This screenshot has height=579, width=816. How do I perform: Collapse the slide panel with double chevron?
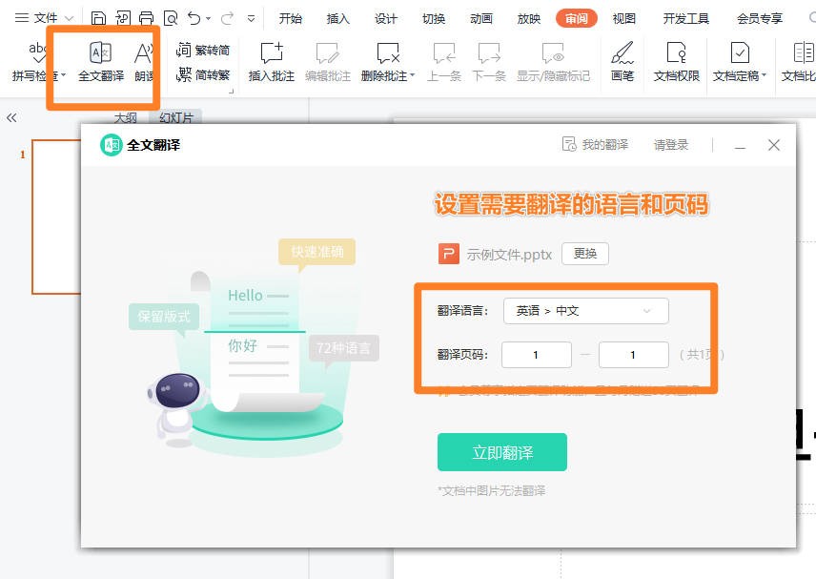point(11,117)
